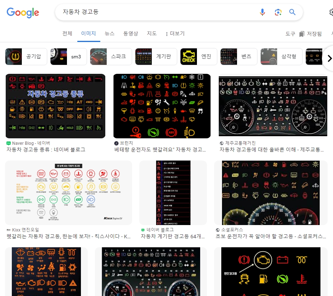Open the Naver Blog 자동차 경고등 종류 link

56,106
